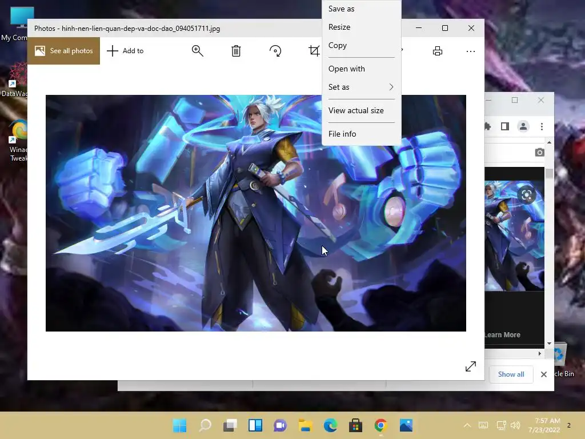Open the zoom magnifier tool in Photos
Image resolution: width=585 pixels, height=439 pixels.
coord(197,51)
